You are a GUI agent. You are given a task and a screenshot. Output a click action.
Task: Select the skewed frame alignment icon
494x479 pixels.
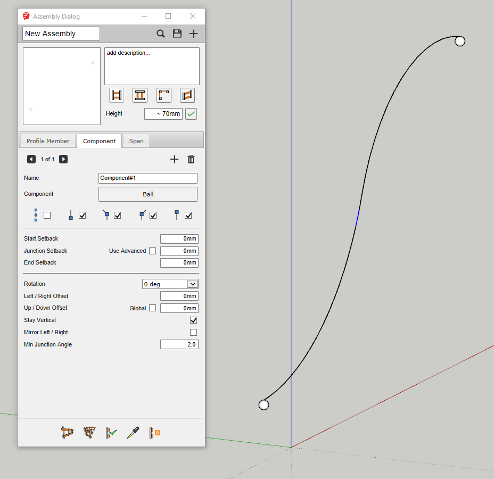click(x=187, y=95)
